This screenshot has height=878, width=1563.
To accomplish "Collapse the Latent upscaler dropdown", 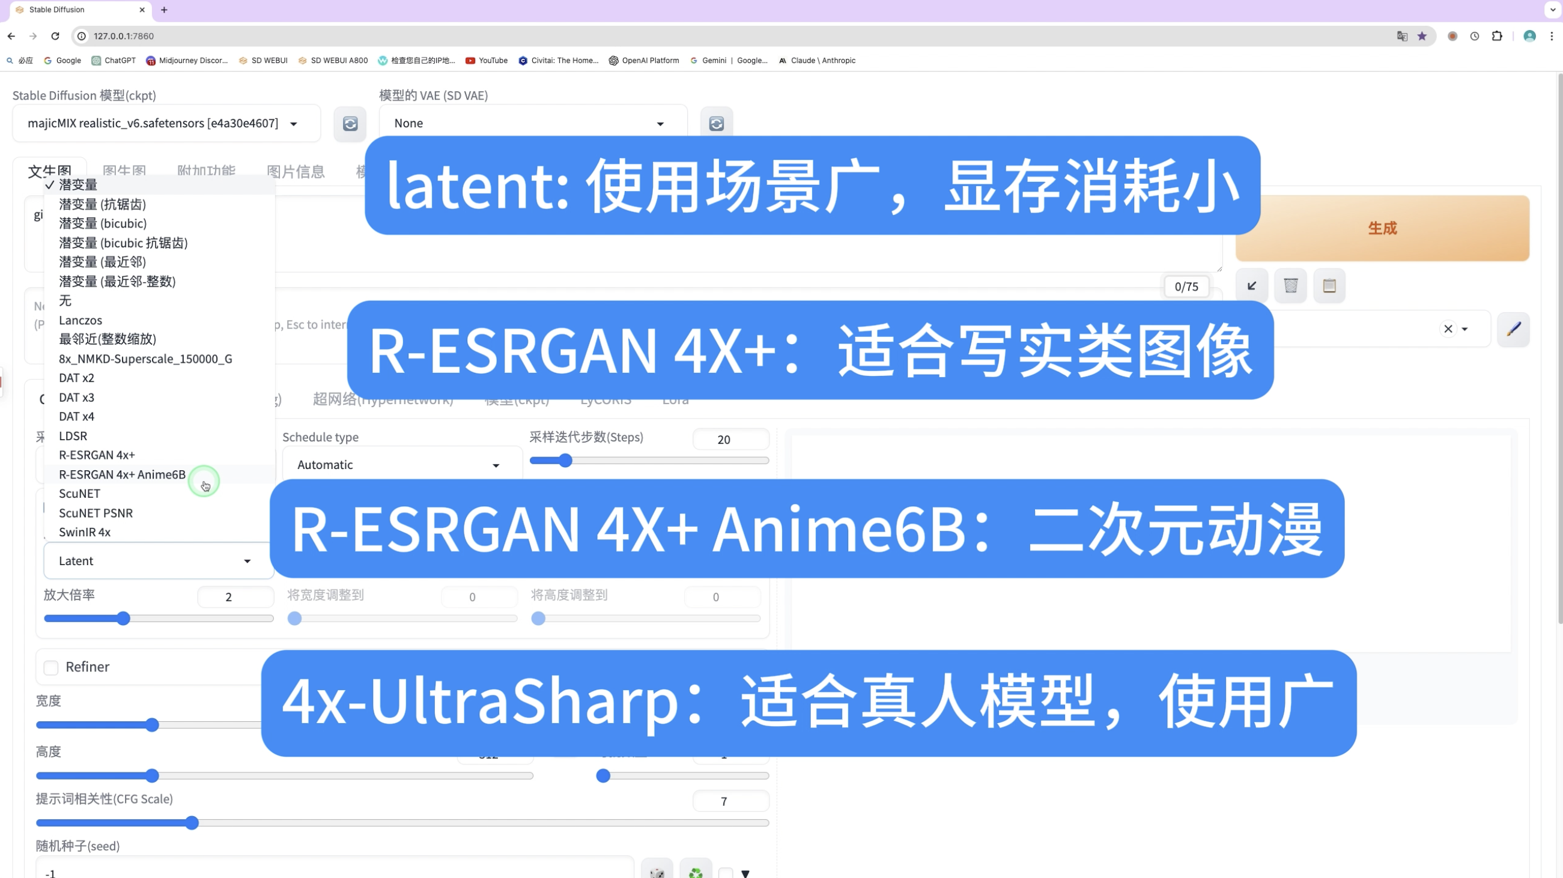I will (159, 561).
